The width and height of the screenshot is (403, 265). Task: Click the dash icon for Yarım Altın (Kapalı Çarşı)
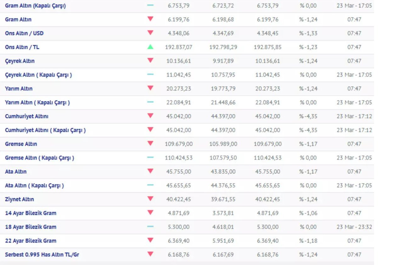point(150,102)
